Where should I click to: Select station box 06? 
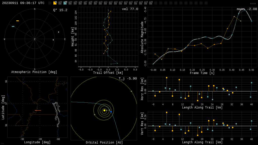point(80,3)
